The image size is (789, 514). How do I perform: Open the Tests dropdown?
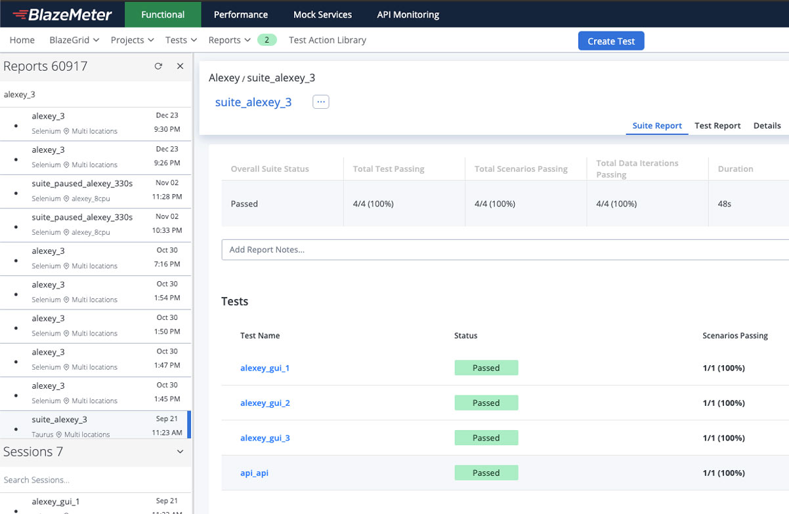pos(181,40)
